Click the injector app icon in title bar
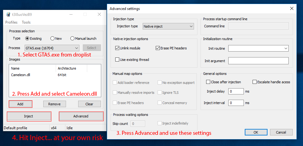303x146 pixels. [8, 15]
